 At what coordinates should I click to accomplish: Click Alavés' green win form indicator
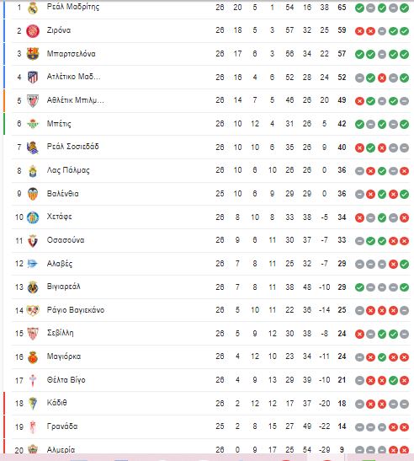(404, 264)
